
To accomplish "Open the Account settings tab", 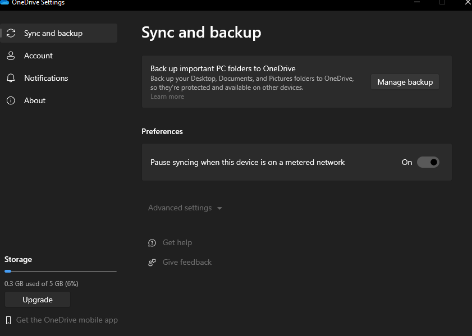I will pyautogui.click(x=38, y=56).
